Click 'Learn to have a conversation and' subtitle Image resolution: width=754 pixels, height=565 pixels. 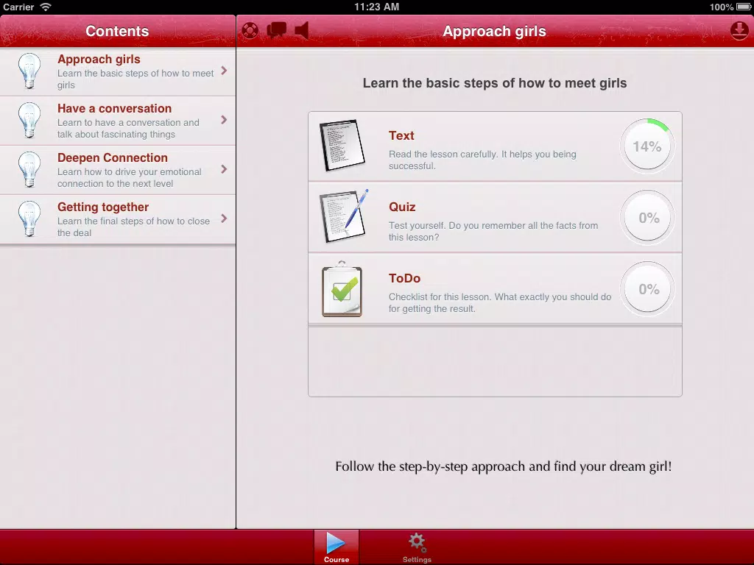(x=128, y=128)
